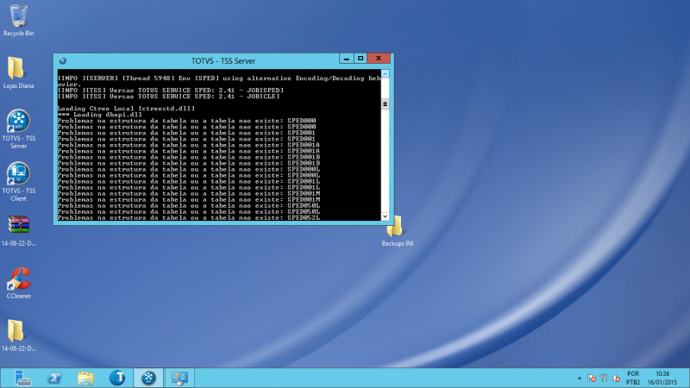Launch PowerShell from the taskbar
This screenshot has height=388, width=690.
coord(54,378)
